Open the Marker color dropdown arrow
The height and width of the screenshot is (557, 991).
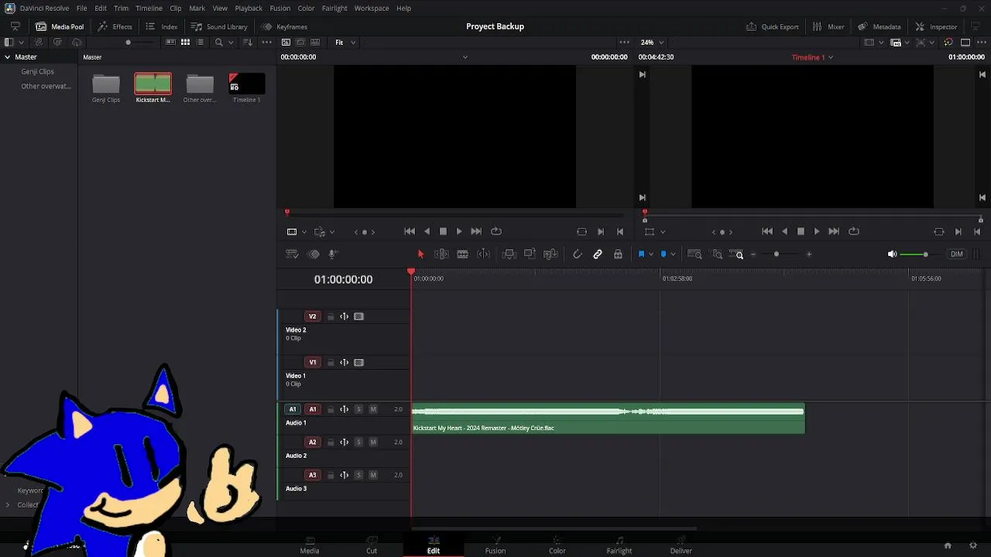[x=673, y=254]
